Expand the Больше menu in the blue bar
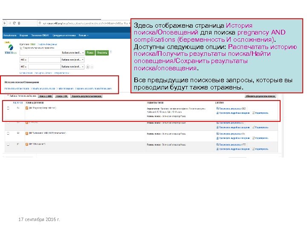This screenshot has height=230, width=307. [84, 35]
